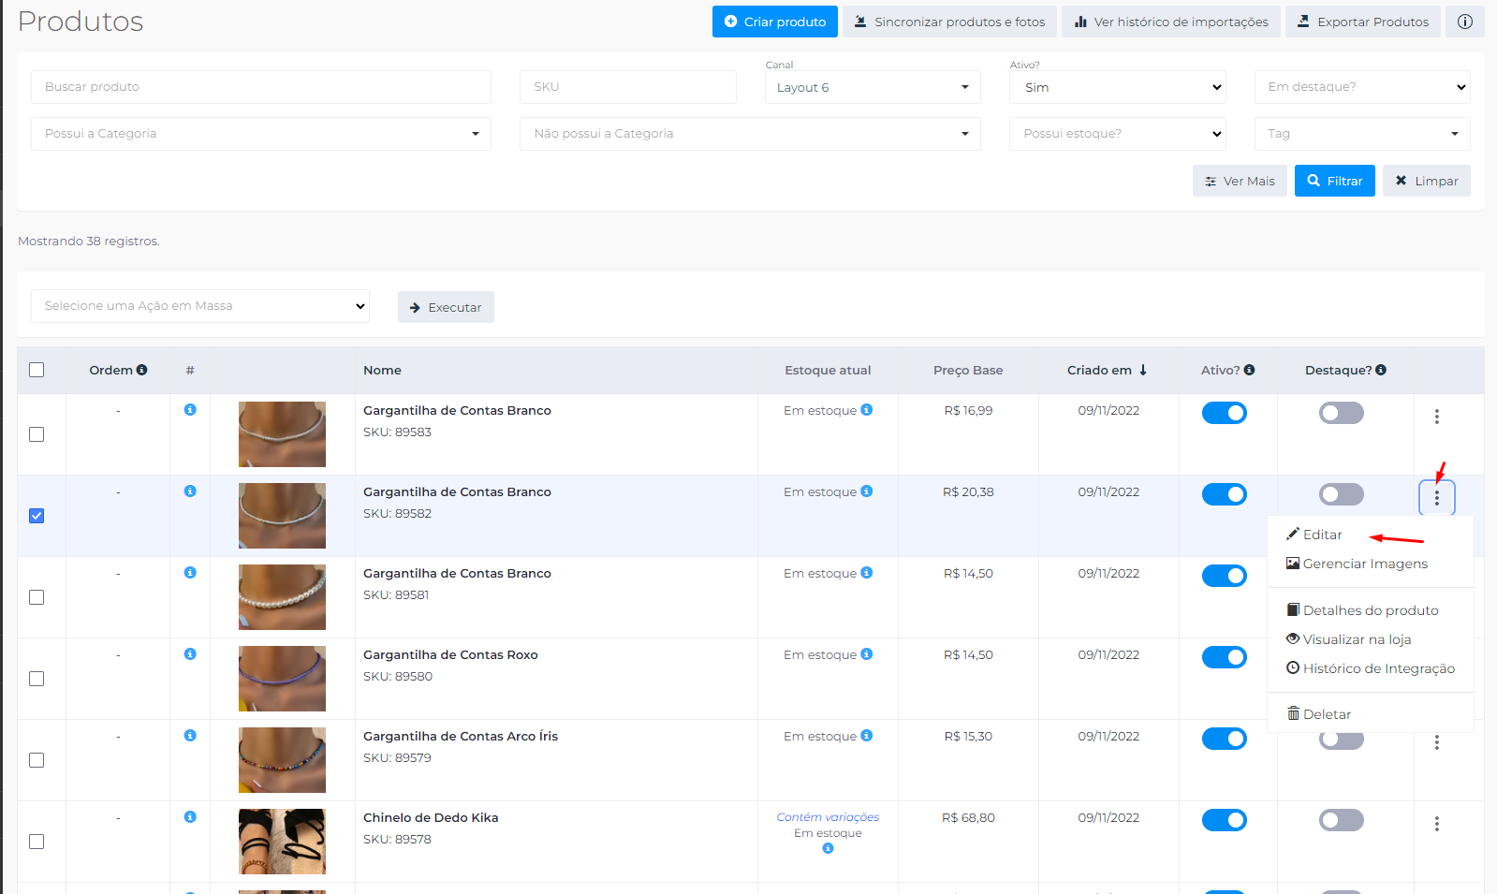Toggle Ativo switch for SKU 89581
This screenshot has width=1497, height=894.
1224,576
